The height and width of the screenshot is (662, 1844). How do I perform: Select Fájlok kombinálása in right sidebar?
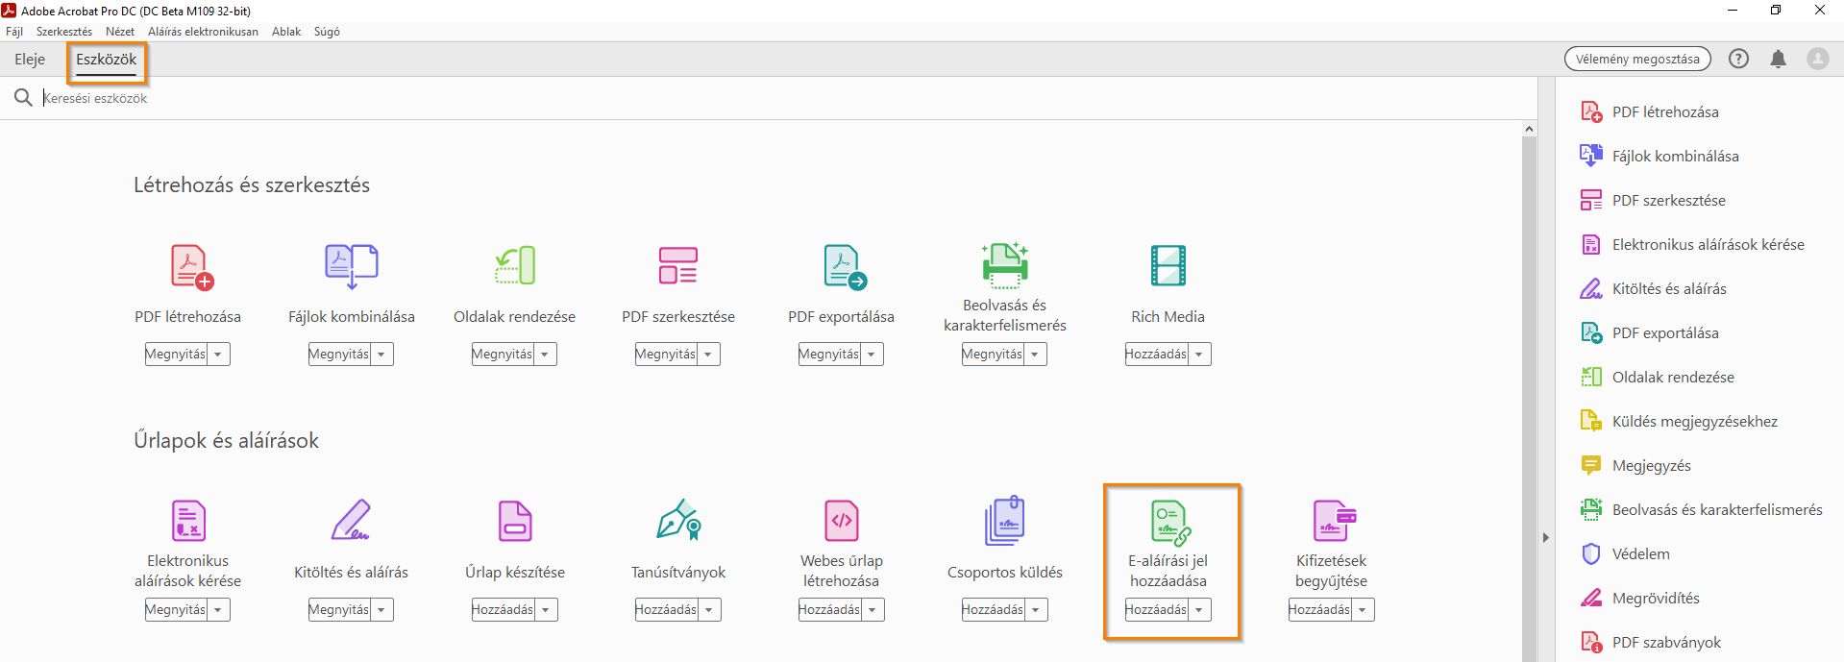[x=1660, y=156]
